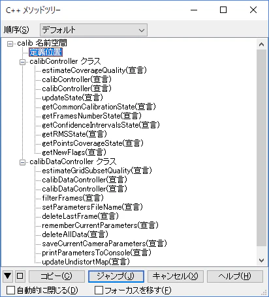Select rememberCurrentParameters(宣言)

[x=100, y=225]
